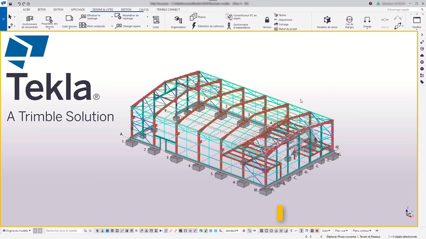Open Cas de charges
This screenshot has height=239, width=426.
pos(349,22)
